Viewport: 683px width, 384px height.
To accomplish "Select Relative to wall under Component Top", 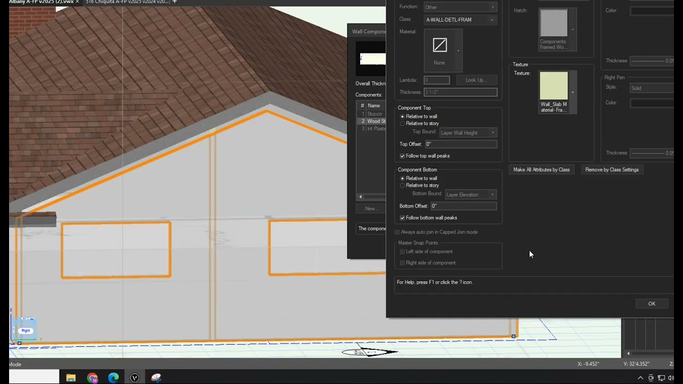I will (402, 116).
